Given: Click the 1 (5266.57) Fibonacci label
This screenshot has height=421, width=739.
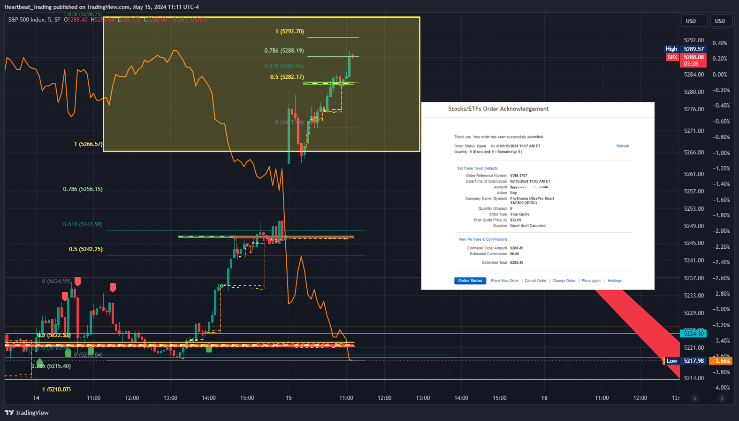Looking at the screenshot, I should point(88,144).
